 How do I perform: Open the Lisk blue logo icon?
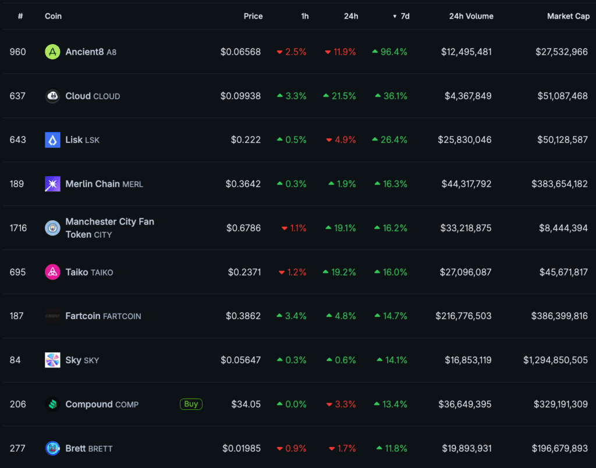pos(52,140)
